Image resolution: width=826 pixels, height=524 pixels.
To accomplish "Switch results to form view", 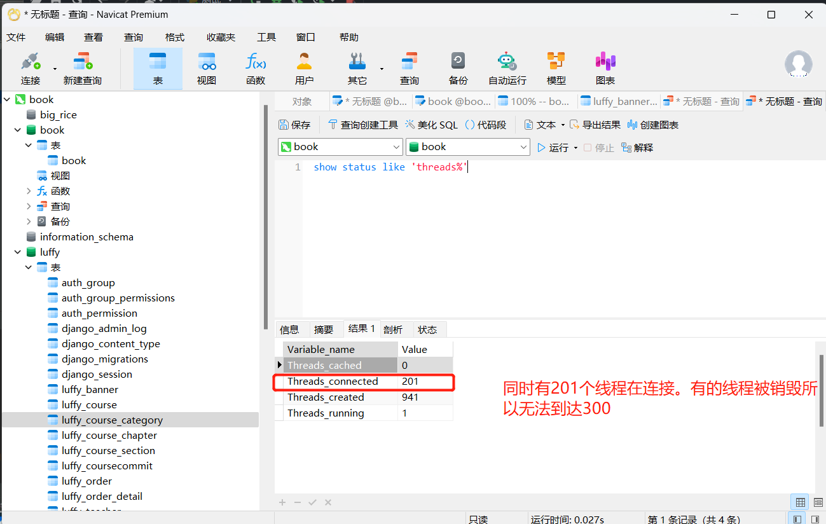I will coord(818,502).
